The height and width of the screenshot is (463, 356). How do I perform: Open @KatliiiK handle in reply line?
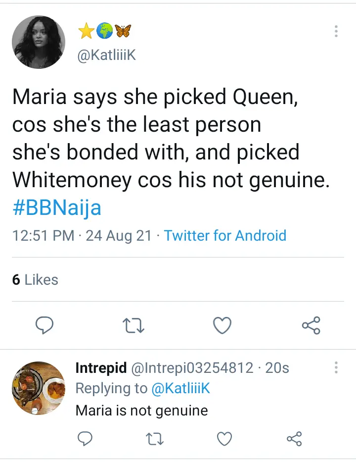pos(180,389)
